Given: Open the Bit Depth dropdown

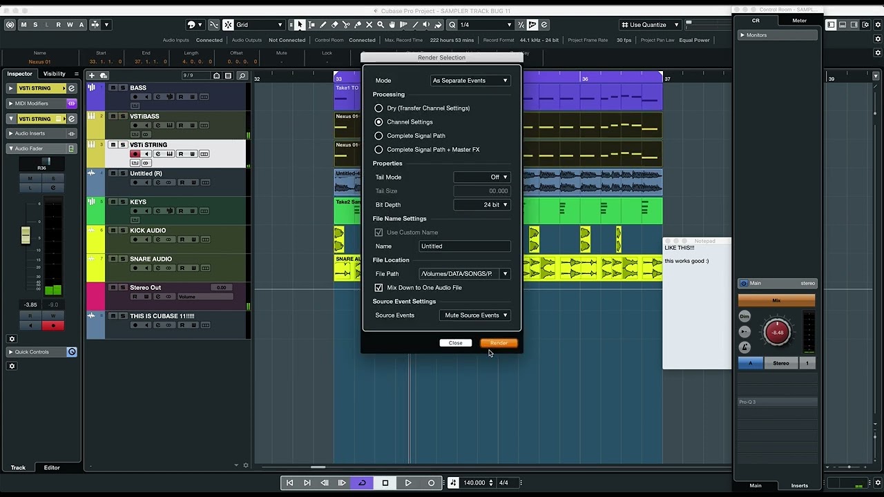Looking at the screenshot, I should (x=482, y=205).
